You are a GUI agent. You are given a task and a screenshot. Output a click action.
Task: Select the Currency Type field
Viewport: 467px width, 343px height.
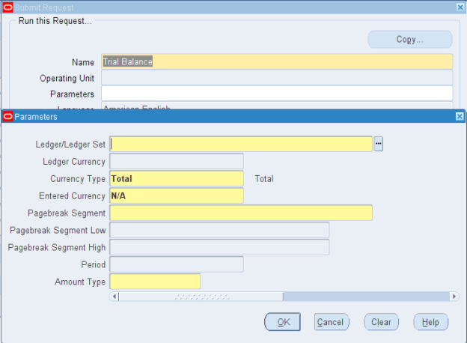[176, 178]
